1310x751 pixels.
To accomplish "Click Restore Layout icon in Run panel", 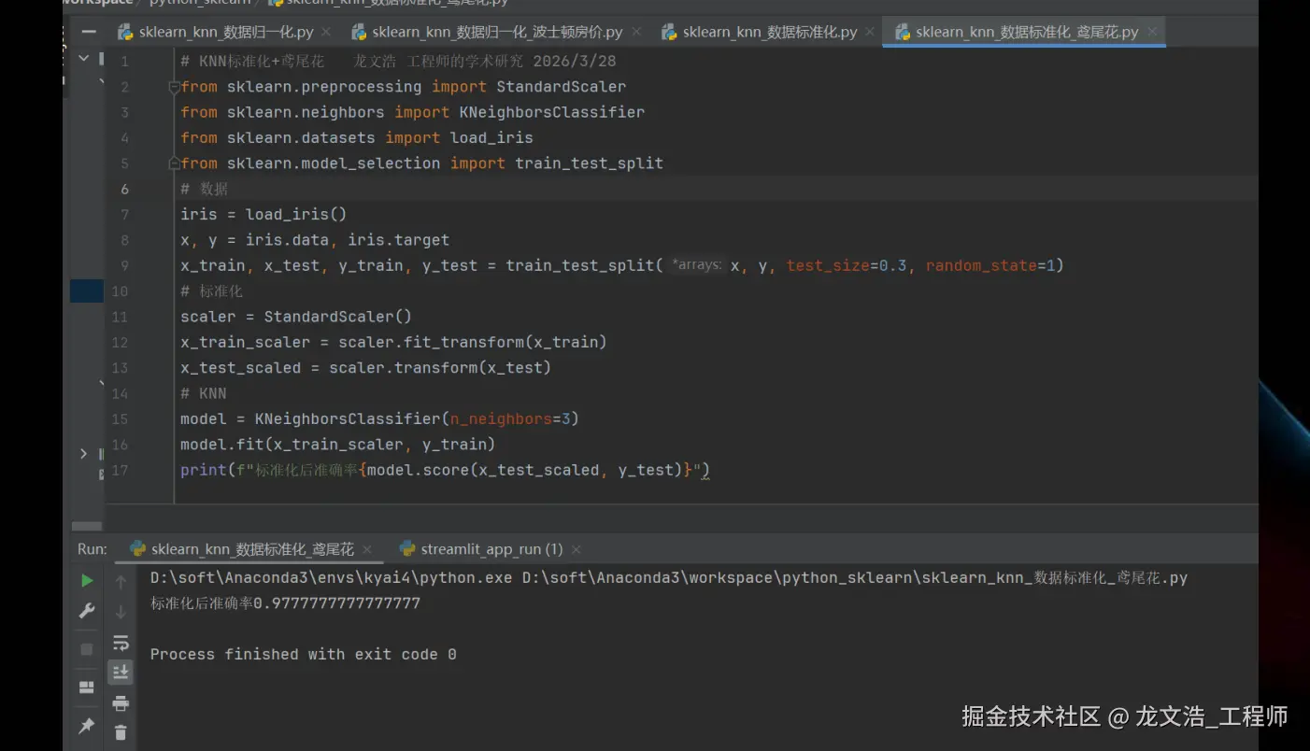I will point(86,687).
